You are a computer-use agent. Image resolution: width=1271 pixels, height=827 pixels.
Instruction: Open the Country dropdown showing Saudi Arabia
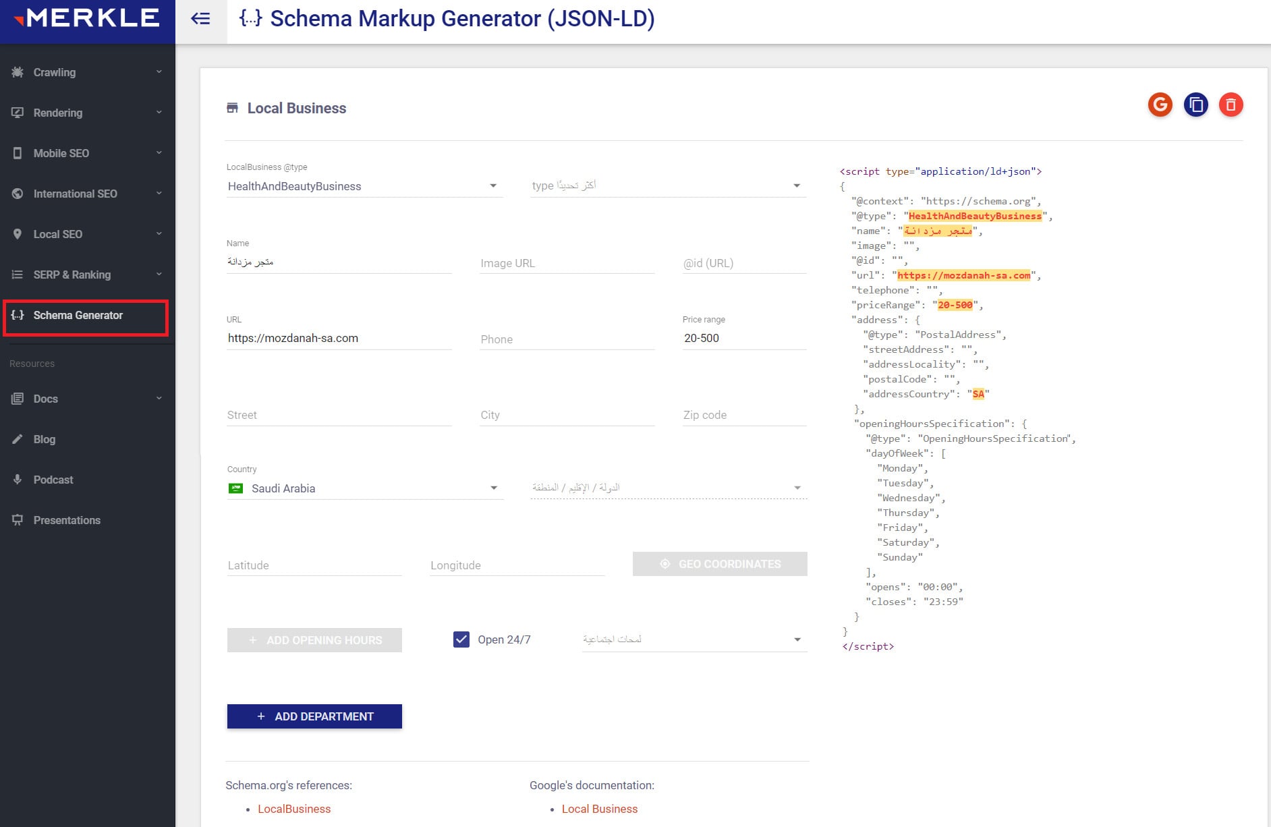click(x=365, y=488)
